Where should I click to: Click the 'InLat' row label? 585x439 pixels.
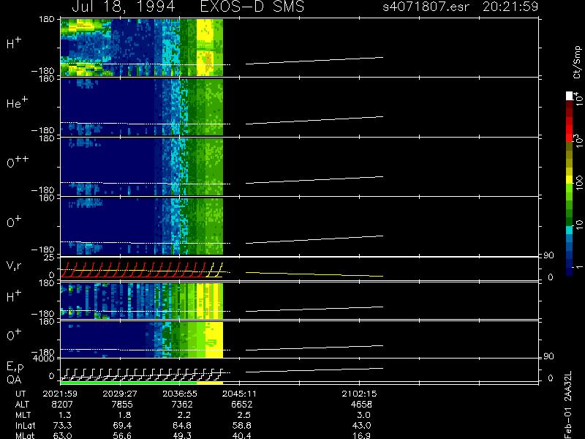pos(26,426)
